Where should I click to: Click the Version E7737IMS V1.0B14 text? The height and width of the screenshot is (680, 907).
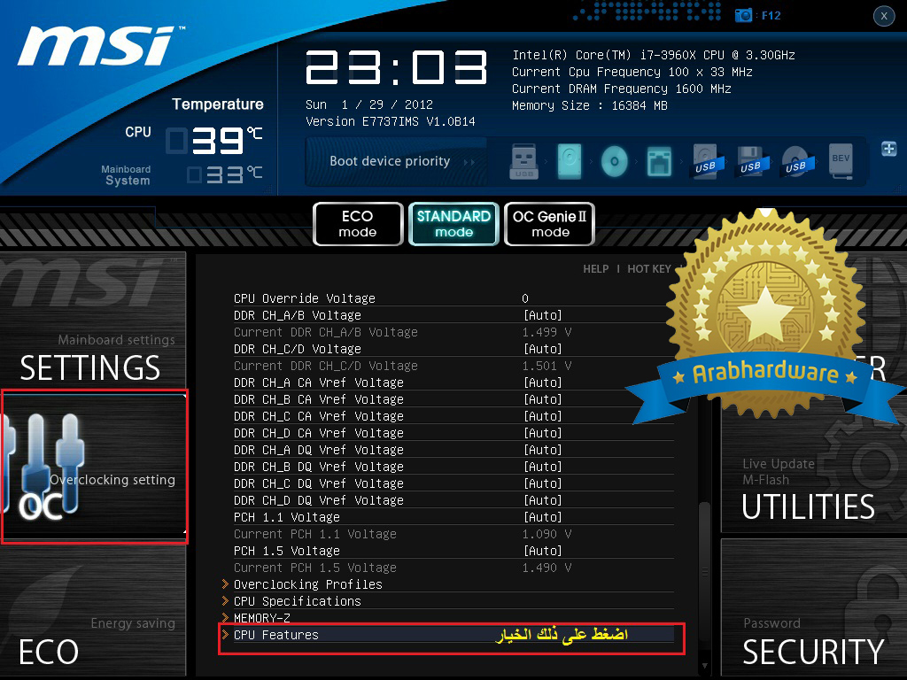point(391,121)
